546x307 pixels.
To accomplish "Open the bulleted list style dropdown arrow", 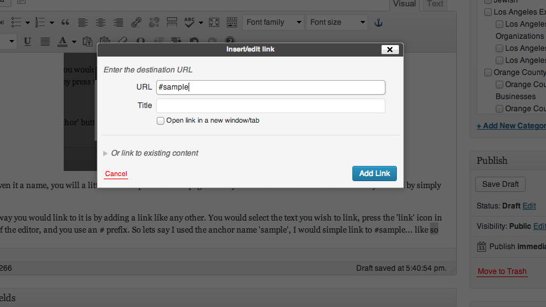I will (27, 23).
